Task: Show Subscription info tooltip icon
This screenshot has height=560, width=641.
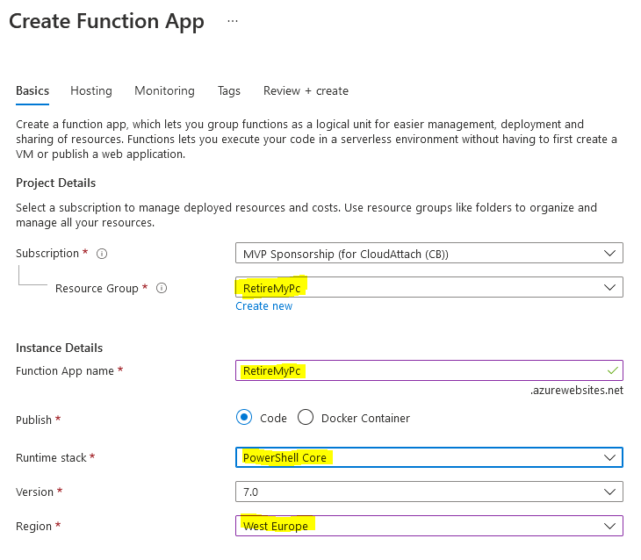Action: [102, 254]
